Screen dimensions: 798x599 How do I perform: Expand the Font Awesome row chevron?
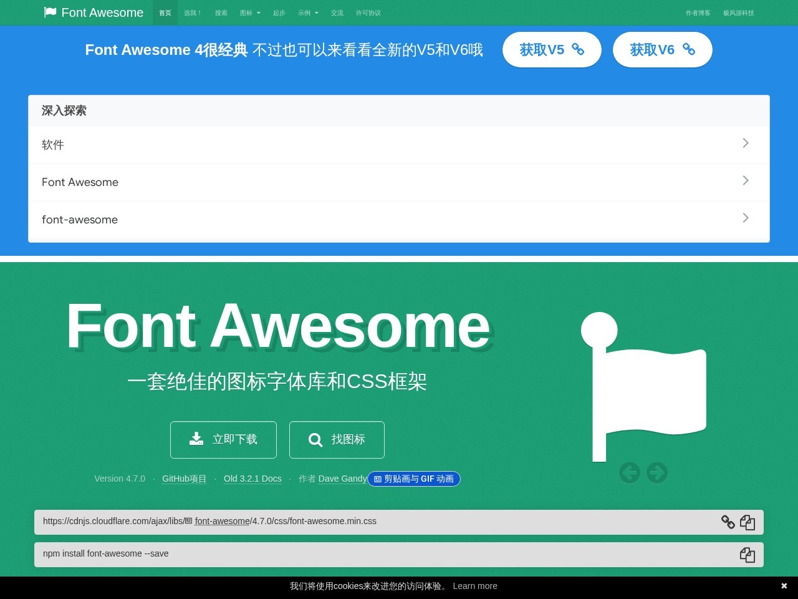pyautogui.click(x=746, y=180)
